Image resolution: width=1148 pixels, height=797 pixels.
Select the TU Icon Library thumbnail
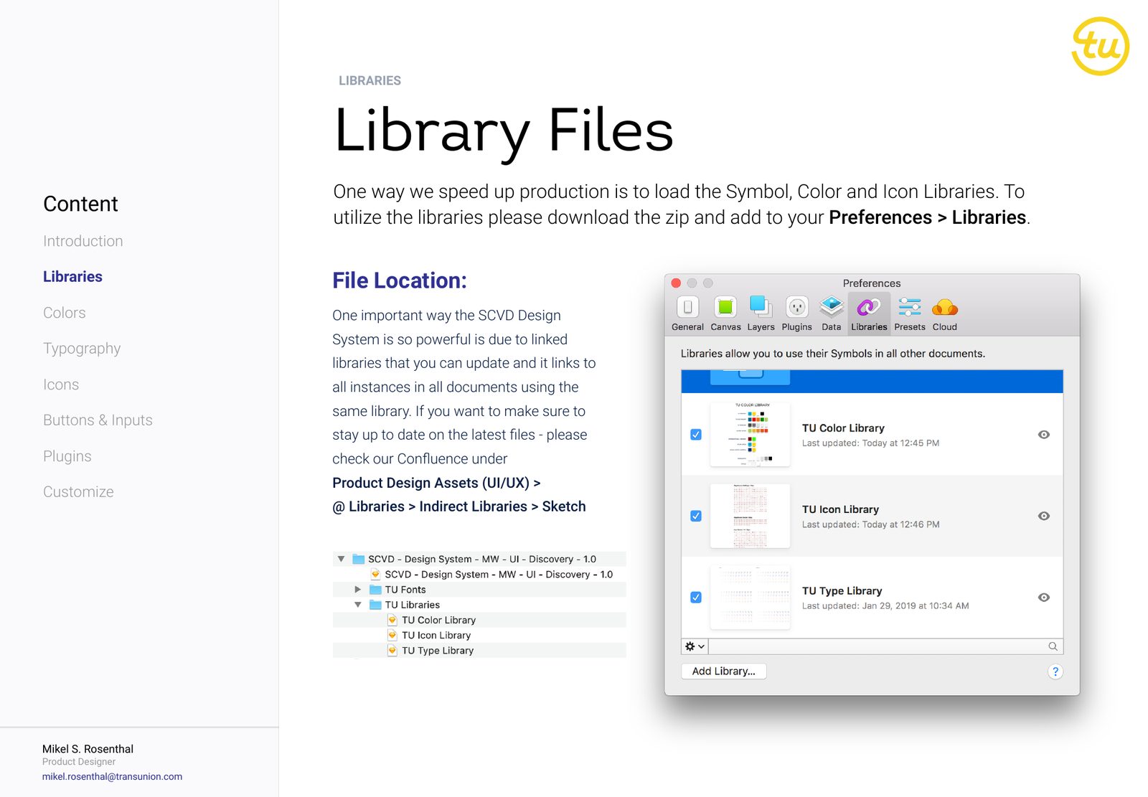tap(750, 516)
